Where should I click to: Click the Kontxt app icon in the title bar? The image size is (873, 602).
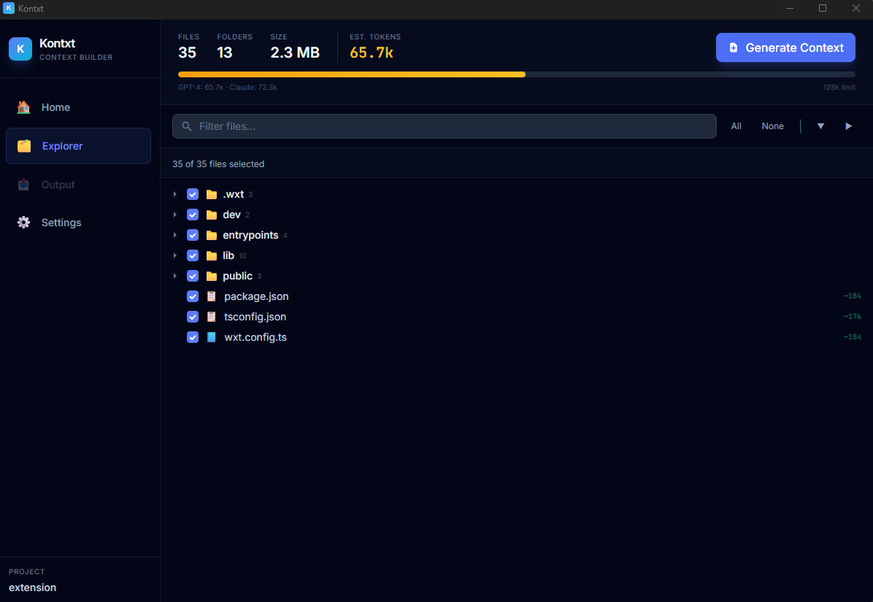8,8
